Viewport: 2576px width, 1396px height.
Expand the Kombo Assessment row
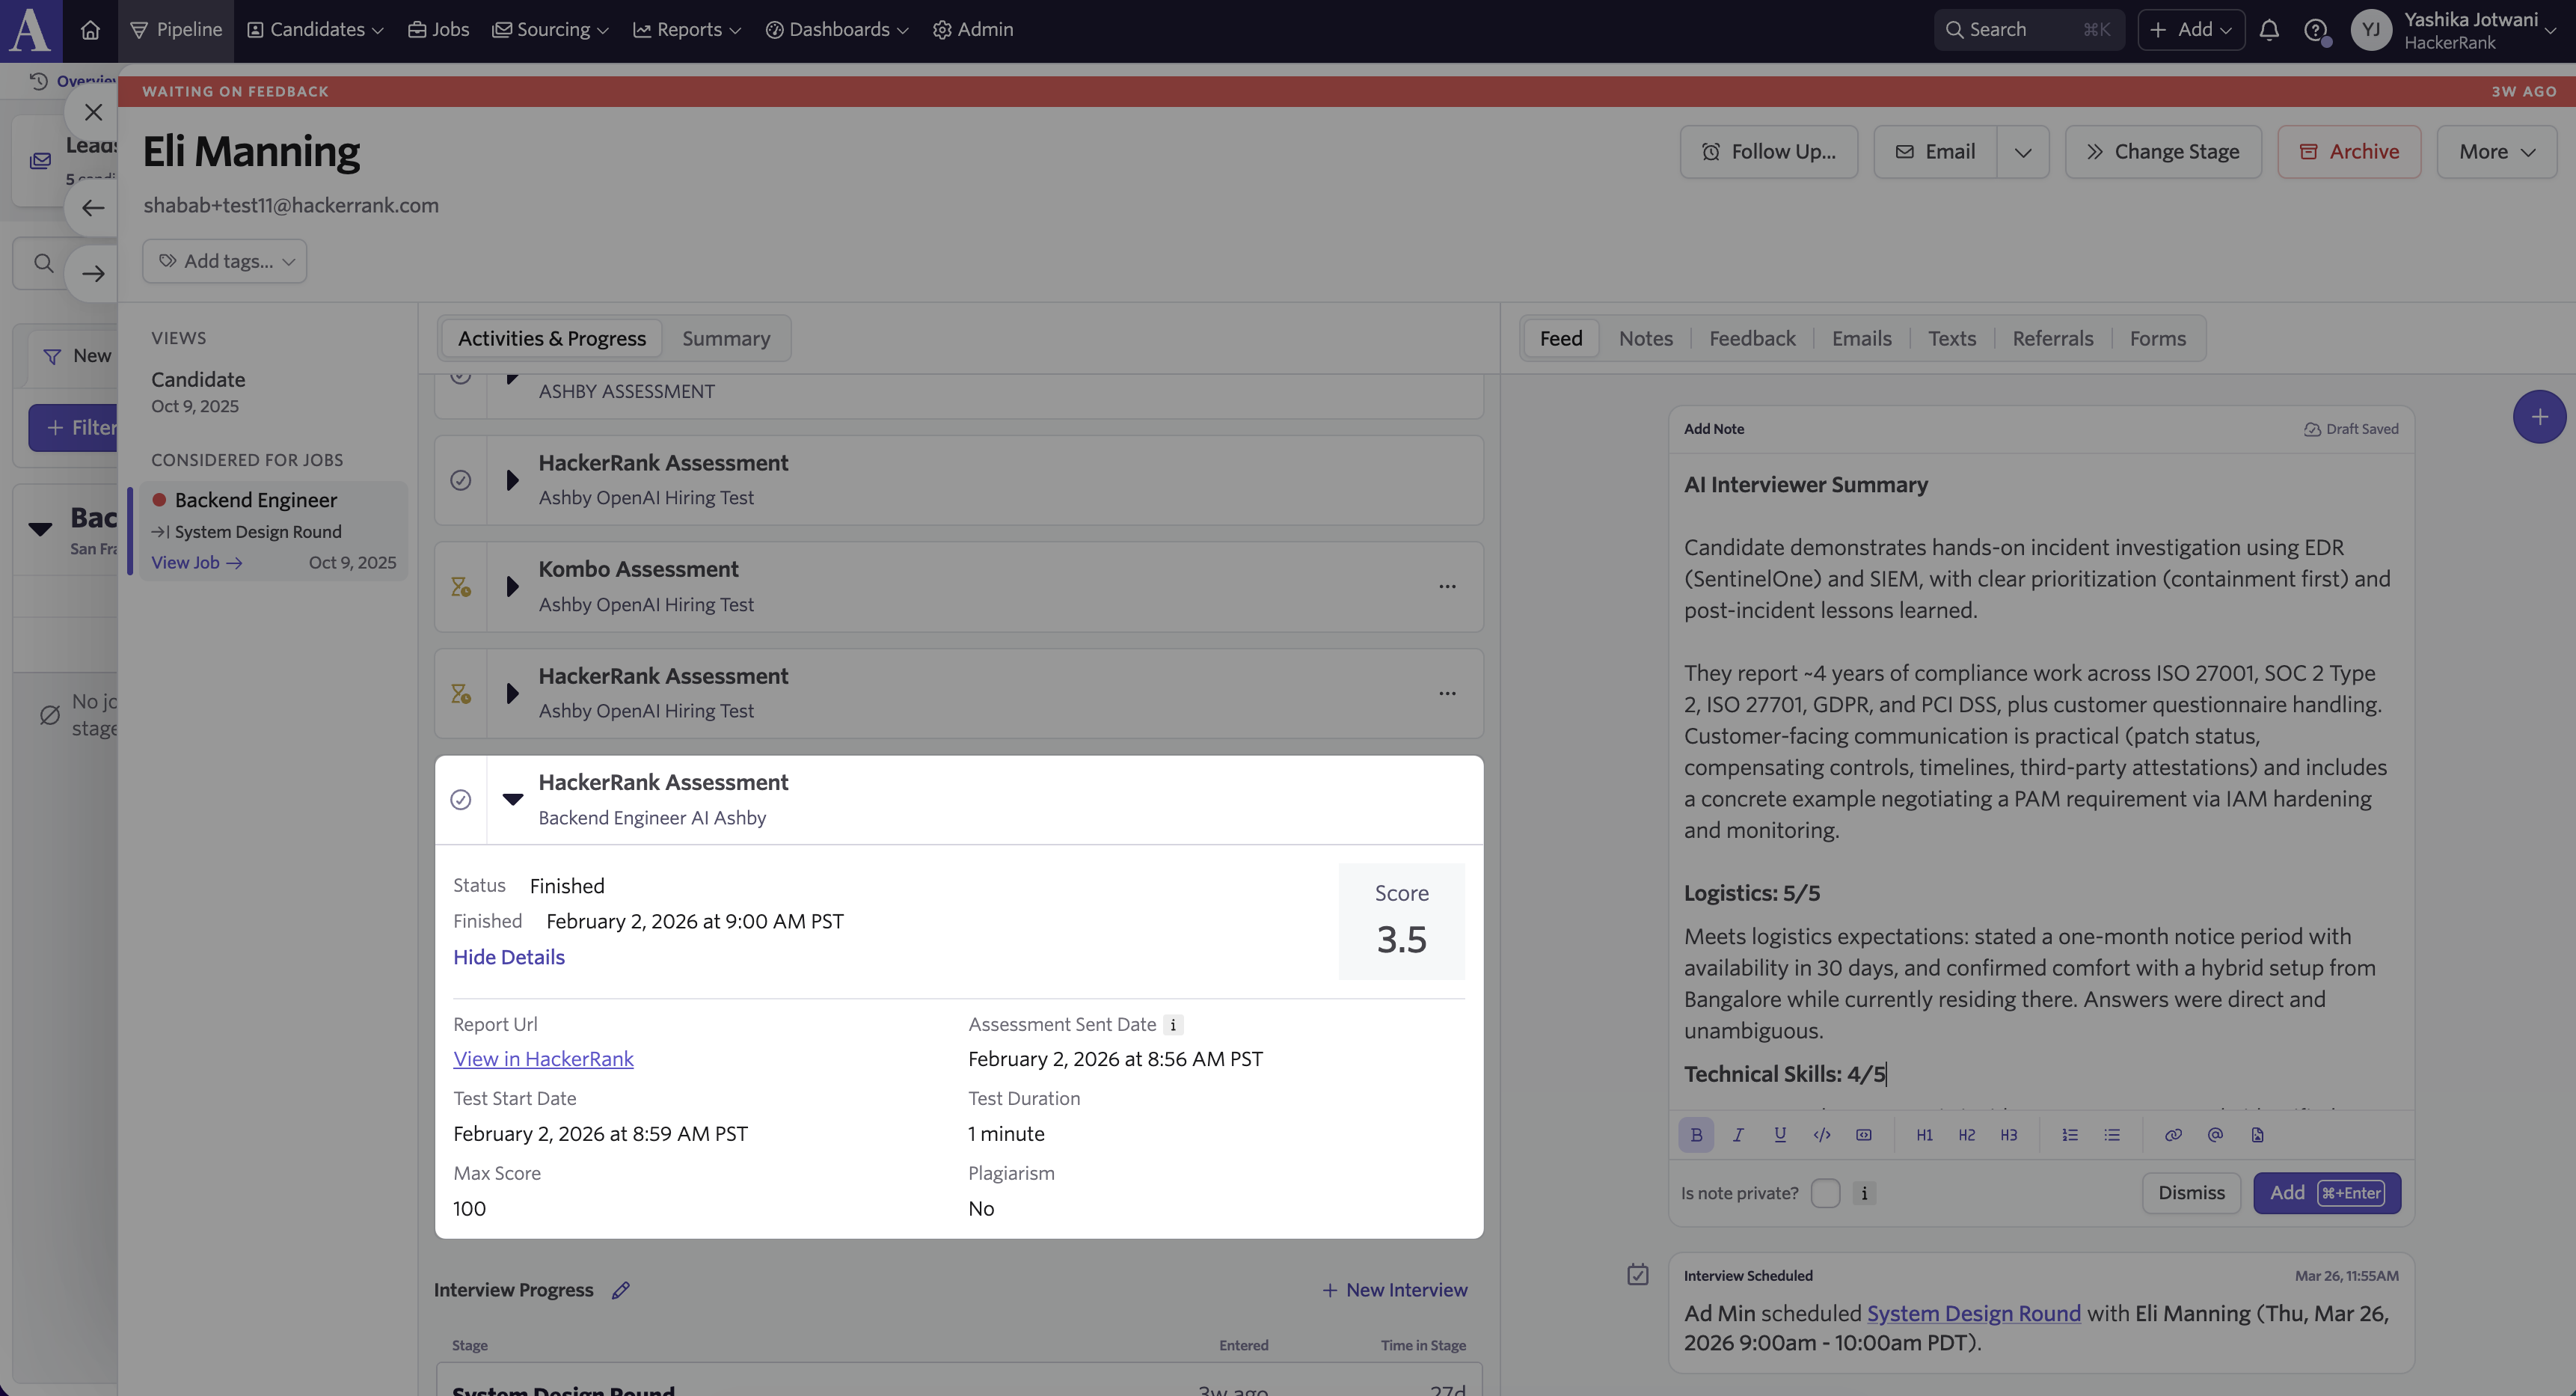513,587
